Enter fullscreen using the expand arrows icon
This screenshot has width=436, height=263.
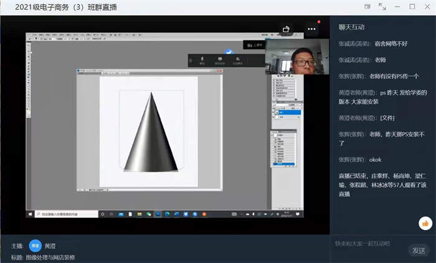point(382,7)
